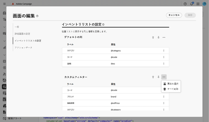Move up arrow in カスタムフィルター section

click(153, 77)
